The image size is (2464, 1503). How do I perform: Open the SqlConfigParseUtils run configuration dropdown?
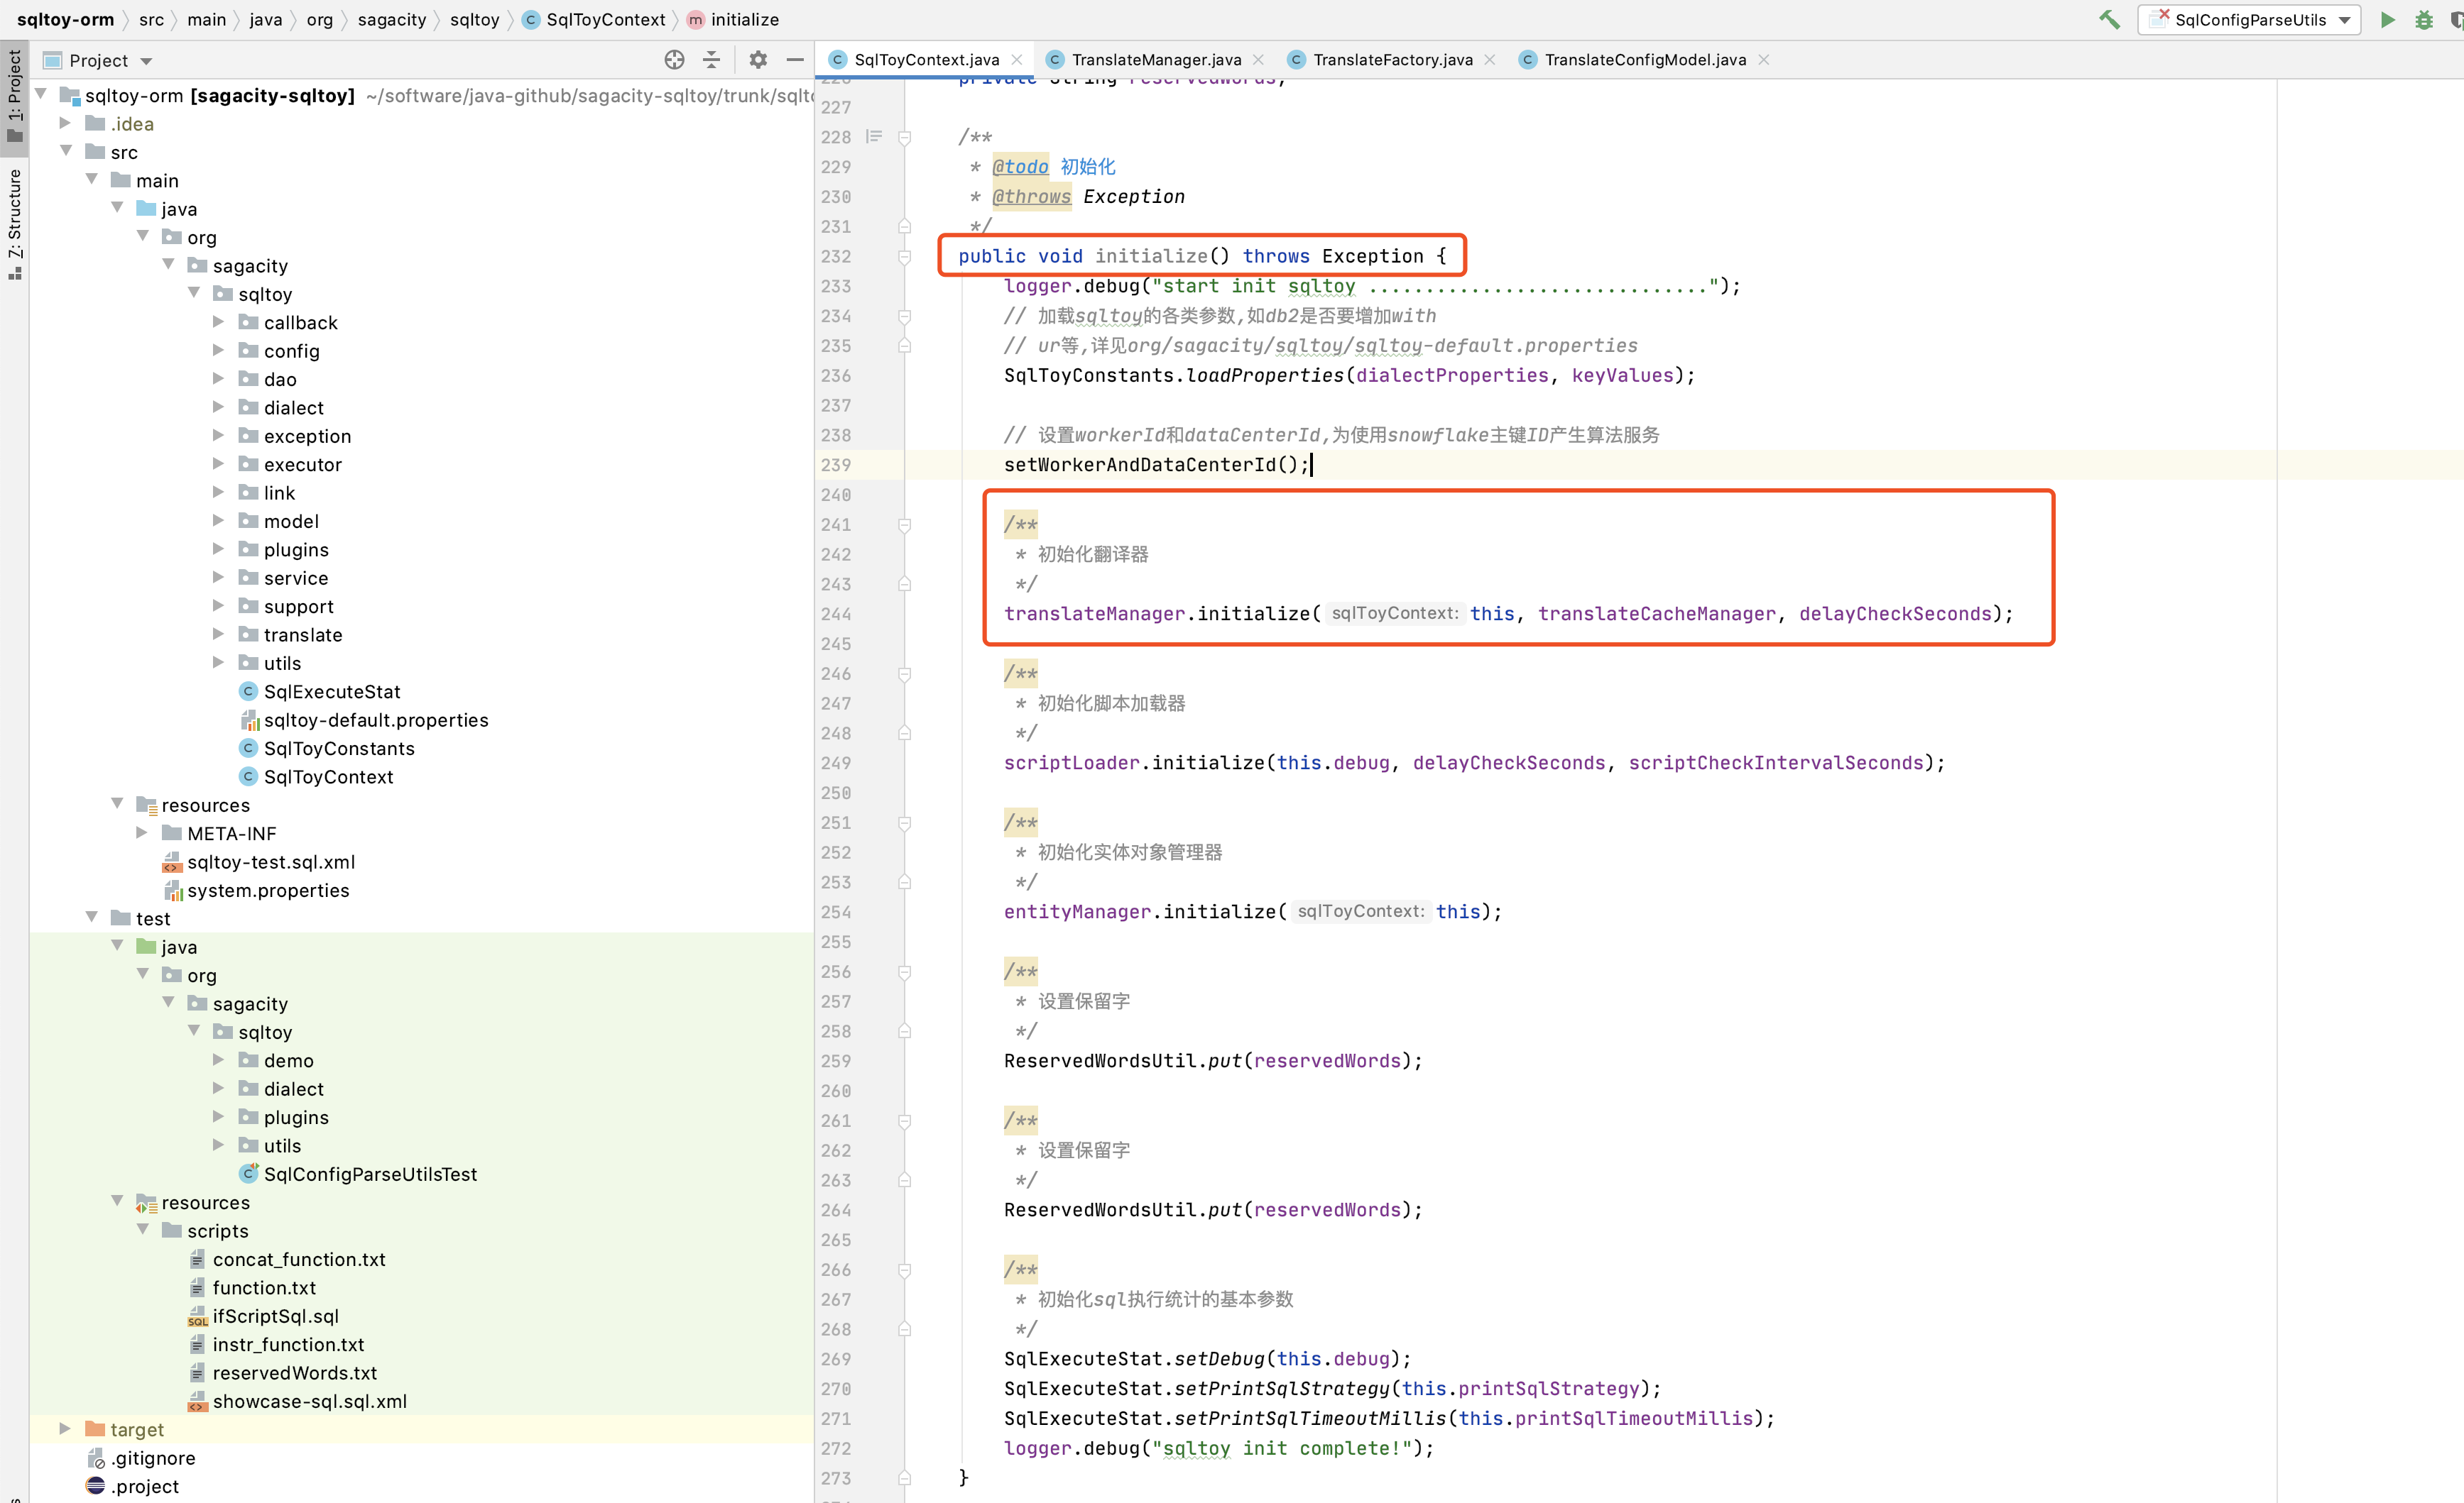coord(2250,20)
